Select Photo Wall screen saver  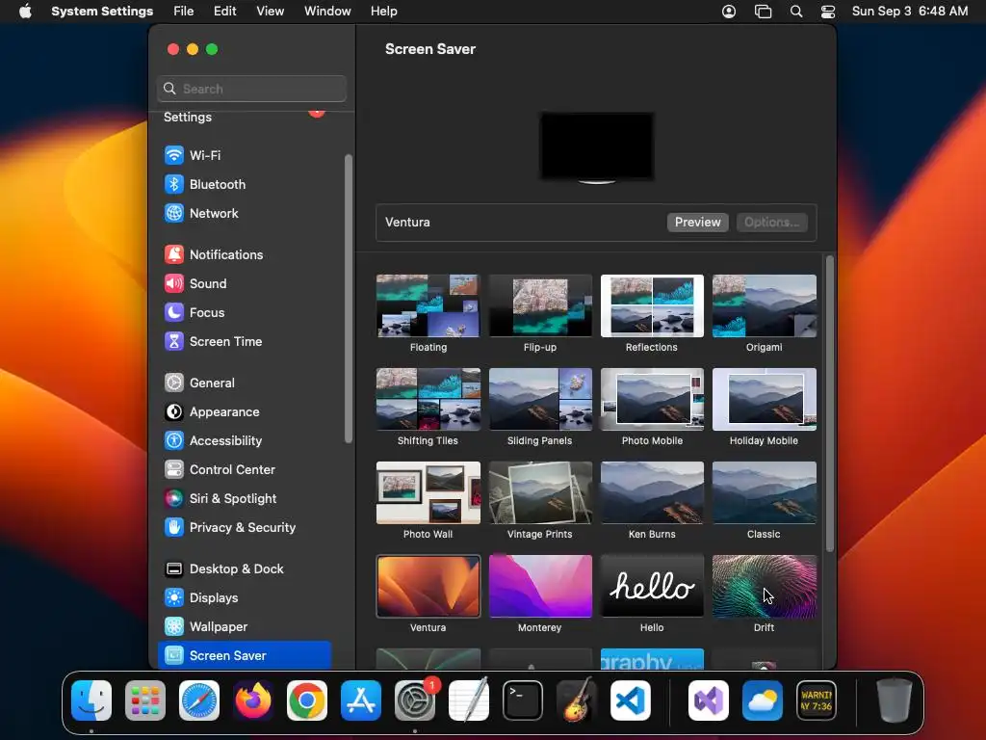[428, 492]
